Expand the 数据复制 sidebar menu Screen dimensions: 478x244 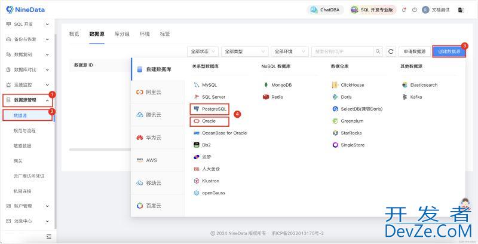(27, 54)
